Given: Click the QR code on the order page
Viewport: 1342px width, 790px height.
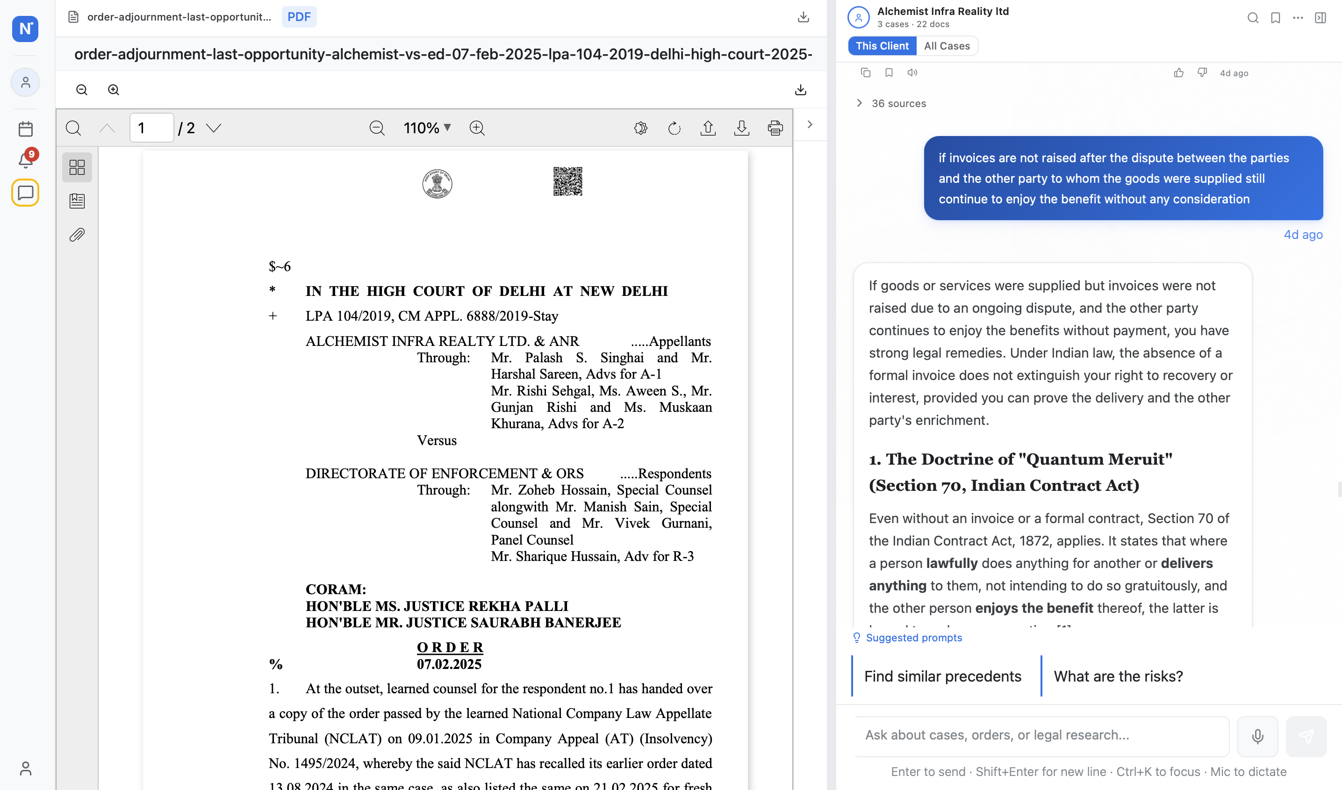Looking at the screenshot, I should (x=567, y=181).
